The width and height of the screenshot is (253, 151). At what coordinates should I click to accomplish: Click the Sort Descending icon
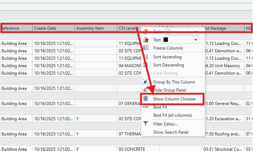pyautogui.click(x=146, y=65)
